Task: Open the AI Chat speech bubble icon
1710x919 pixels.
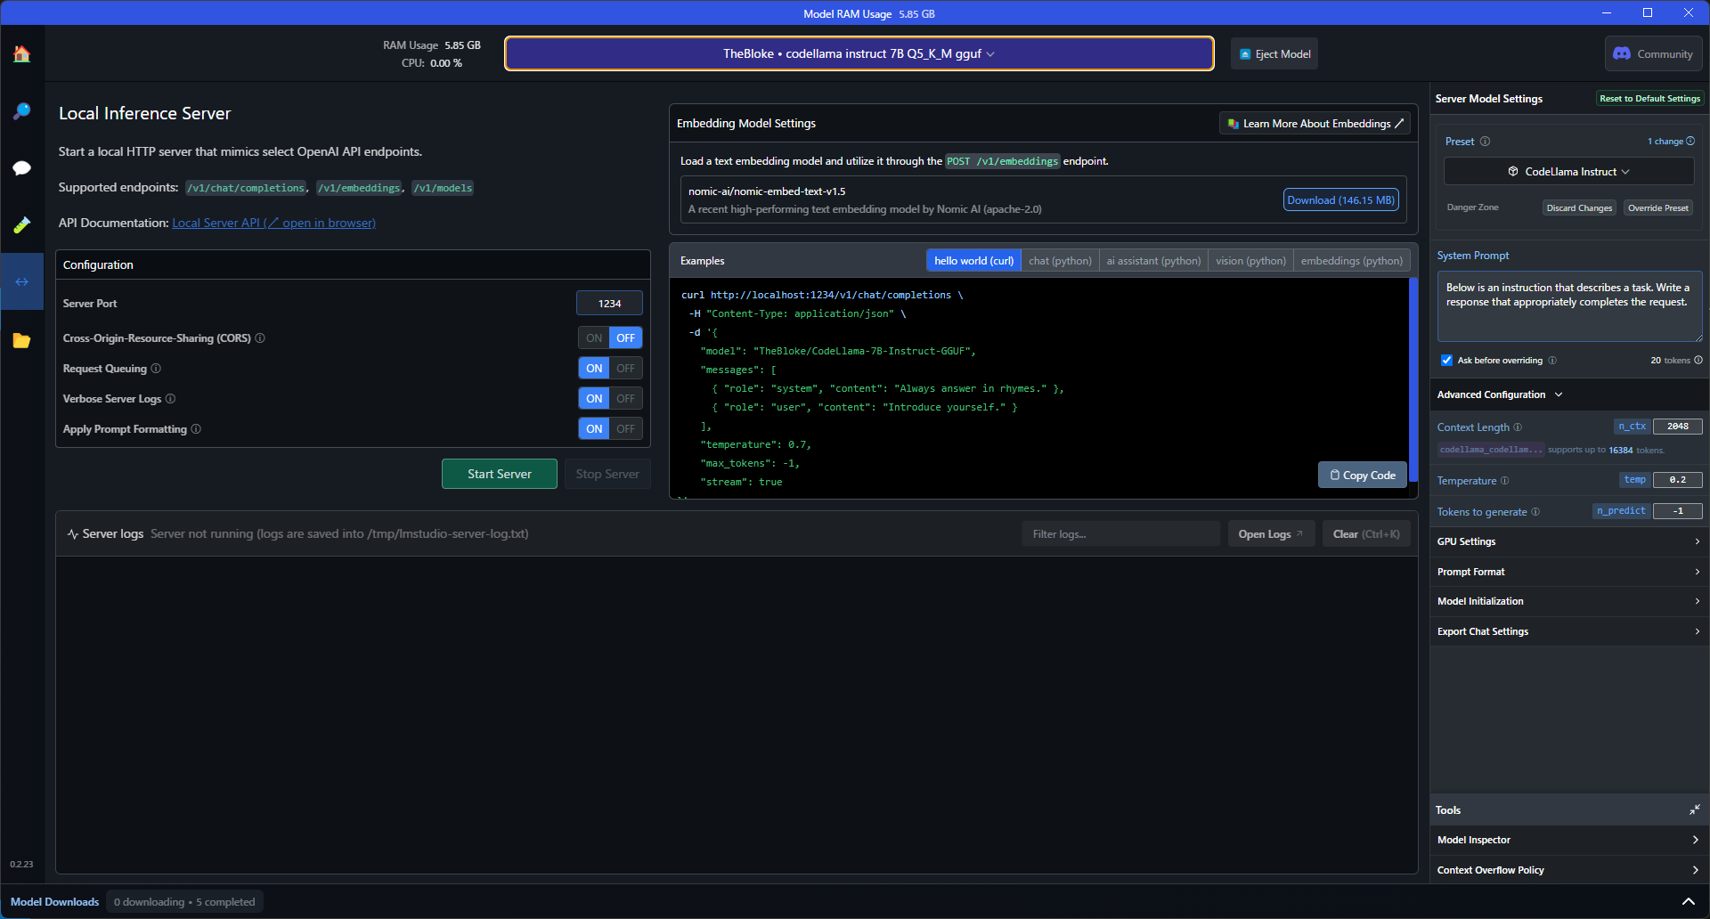Action: pyautogui.click(x=21, y=167)
